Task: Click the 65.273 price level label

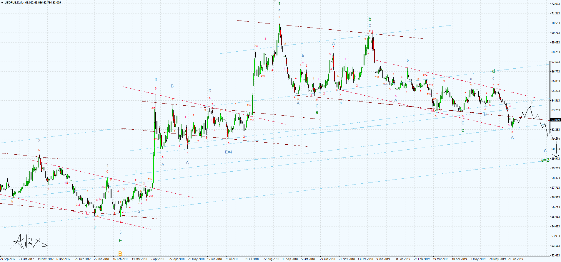Action: 555,91
